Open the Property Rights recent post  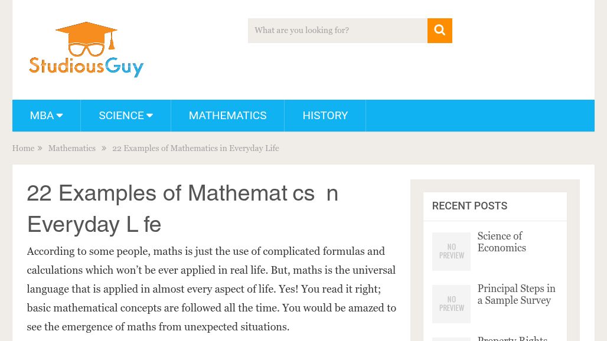click(x=512, y=338)
